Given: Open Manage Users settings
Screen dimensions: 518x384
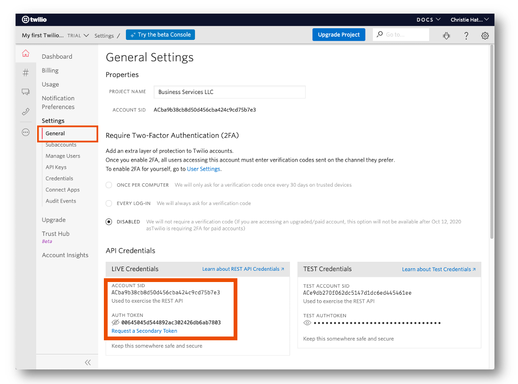Looking at the screenshot, I should [x=63, y=156].
